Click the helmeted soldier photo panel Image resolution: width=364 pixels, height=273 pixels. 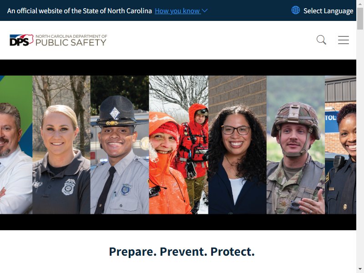[x=295, y=145]
